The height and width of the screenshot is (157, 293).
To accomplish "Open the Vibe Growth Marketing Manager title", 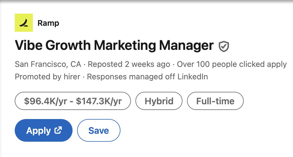I will [114, 45].
